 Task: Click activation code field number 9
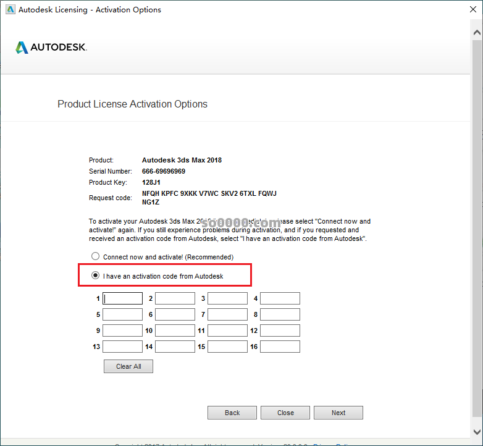pyautogui.click(x=122, y=330)
